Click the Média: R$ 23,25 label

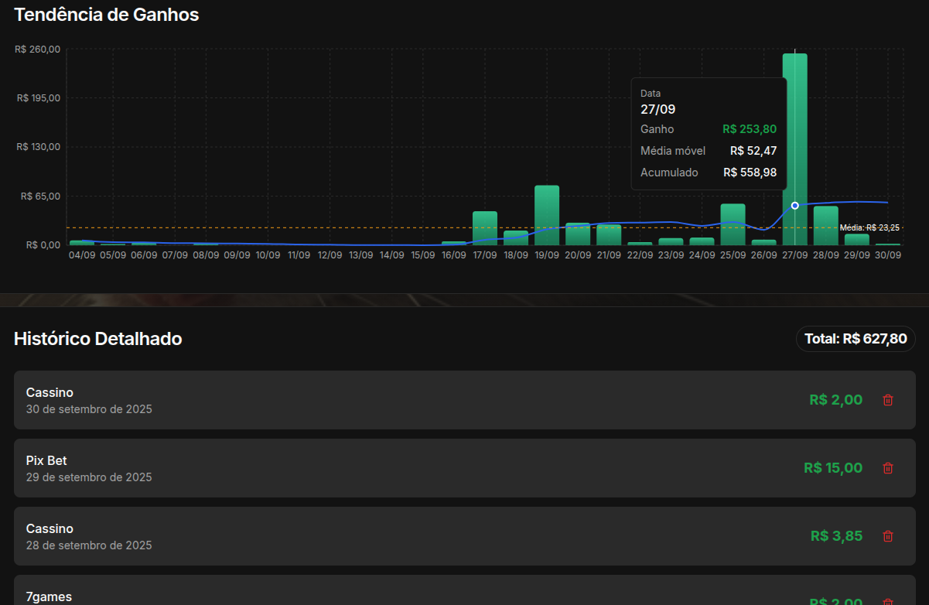[869, 227]
